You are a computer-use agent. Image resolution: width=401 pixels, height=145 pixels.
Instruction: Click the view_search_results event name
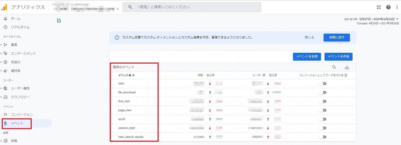pos(131,137)
